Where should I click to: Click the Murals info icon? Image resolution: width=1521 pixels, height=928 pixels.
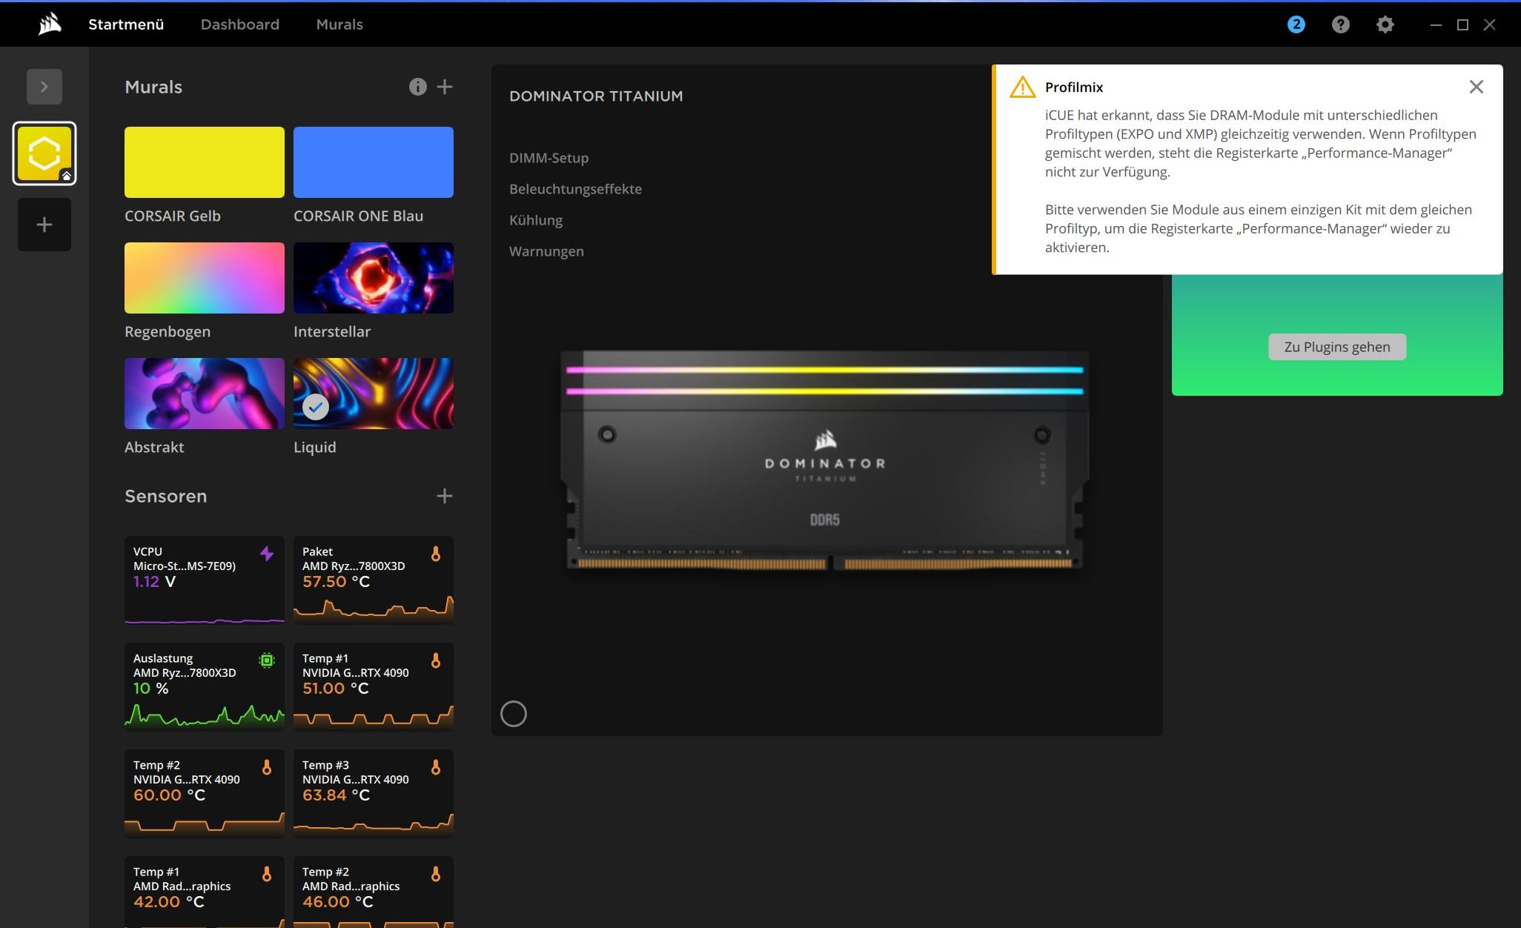pos(417,87)
